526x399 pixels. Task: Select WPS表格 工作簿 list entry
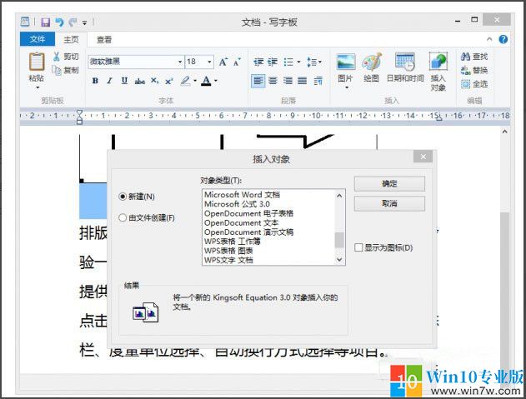point(232,242)
